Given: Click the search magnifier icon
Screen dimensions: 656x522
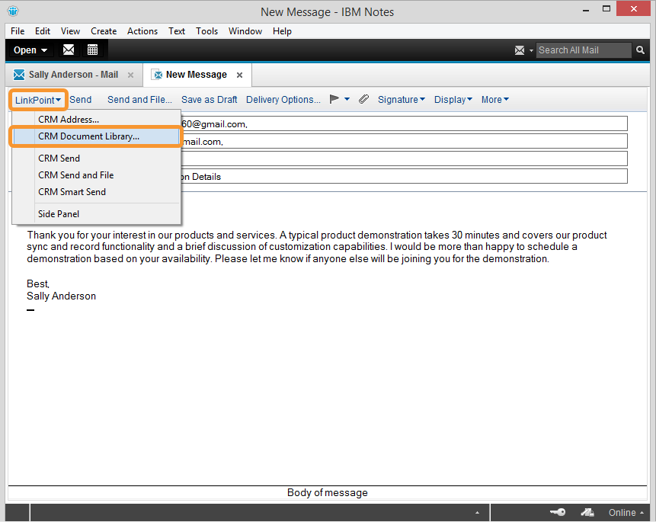Looking at the screenshot, I should [x=640, y=50].
